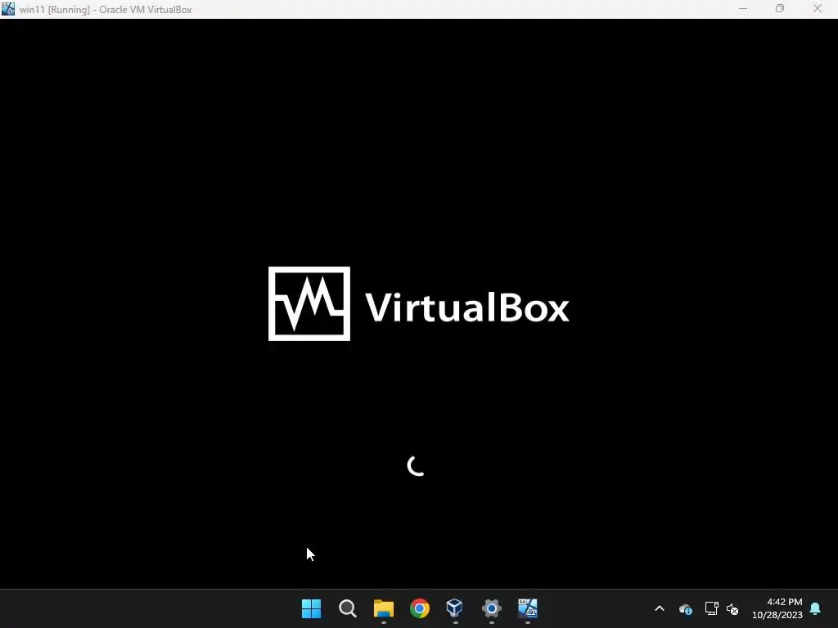This screenshot has width=838, height=628.
Task: Open the Windows Start menu
Action: click(311, 608)
